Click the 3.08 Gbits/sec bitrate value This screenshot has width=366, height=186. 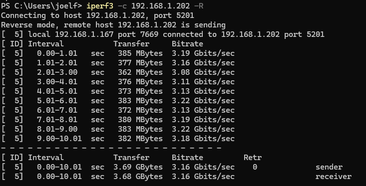click(x=203, y=72)
